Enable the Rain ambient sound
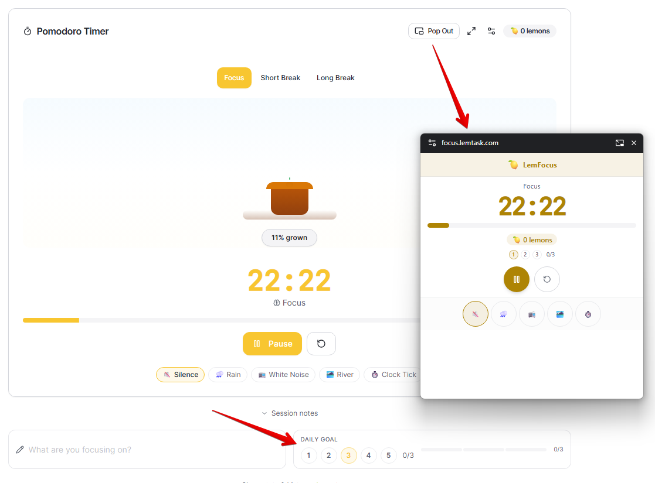The width and height of the screenshot is (655, 483). 228,374
